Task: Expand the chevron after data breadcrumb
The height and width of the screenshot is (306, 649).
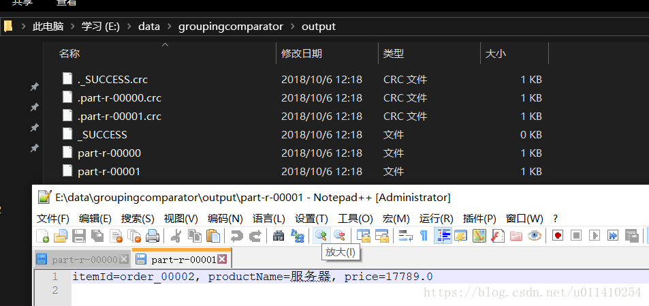Action: click(169, 27)
